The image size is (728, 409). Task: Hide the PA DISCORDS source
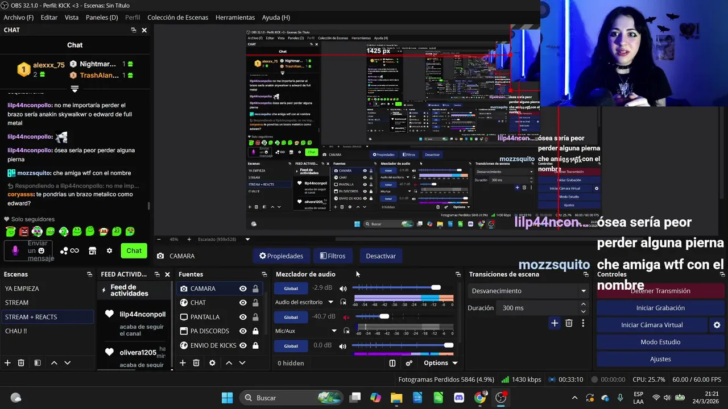tap(243, 331)
